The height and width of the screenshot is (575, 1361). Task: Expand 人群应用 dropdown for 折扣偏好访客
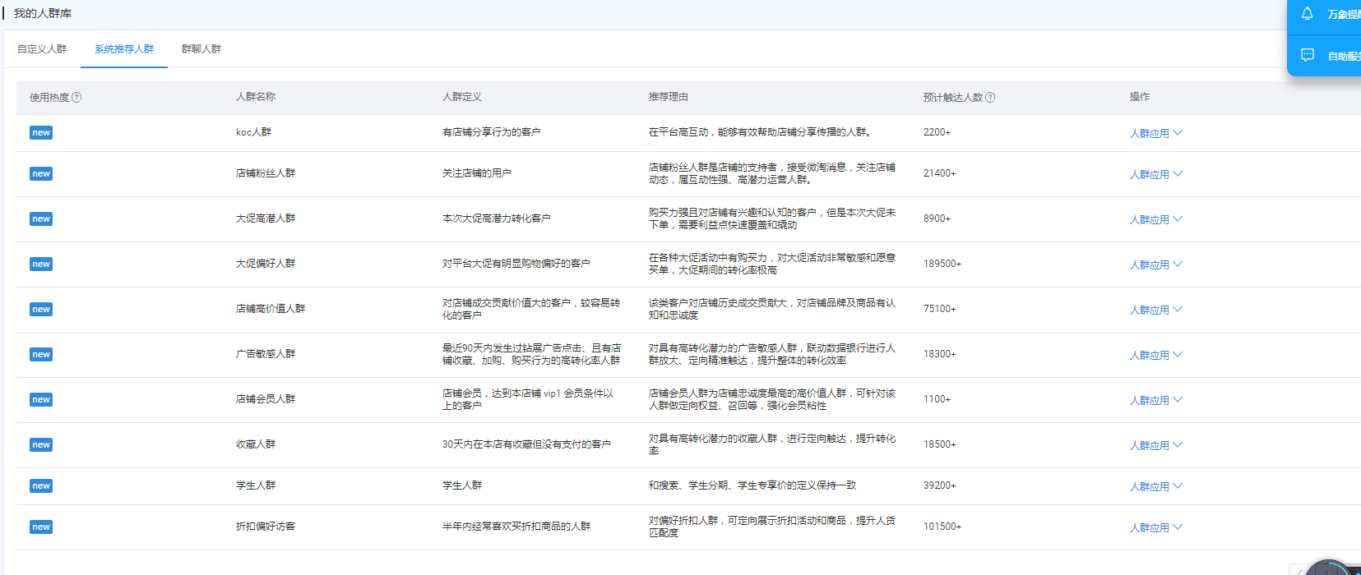(x=1155, y=527)
